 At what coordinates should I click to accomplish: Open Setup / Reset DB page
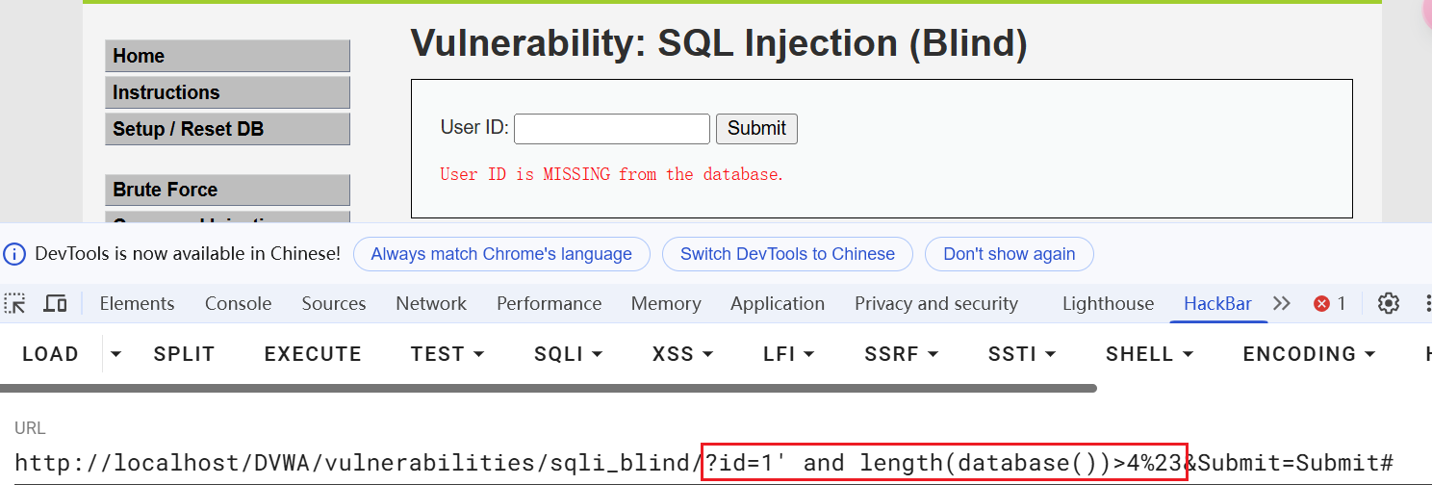point(227,129)
